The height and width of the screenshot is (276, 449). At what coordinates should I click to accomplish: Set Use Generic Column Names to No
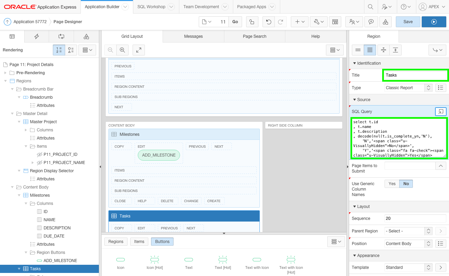[x=406, y=184]
